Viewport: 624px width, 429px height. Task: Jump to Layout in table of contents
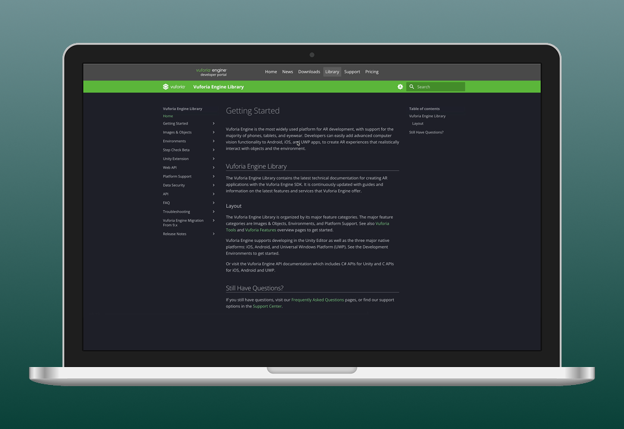(x=417, y=123)
